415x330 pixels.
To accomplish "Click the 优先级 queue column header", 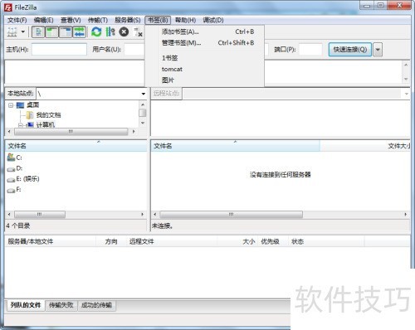I will click(x=273, y=241).
